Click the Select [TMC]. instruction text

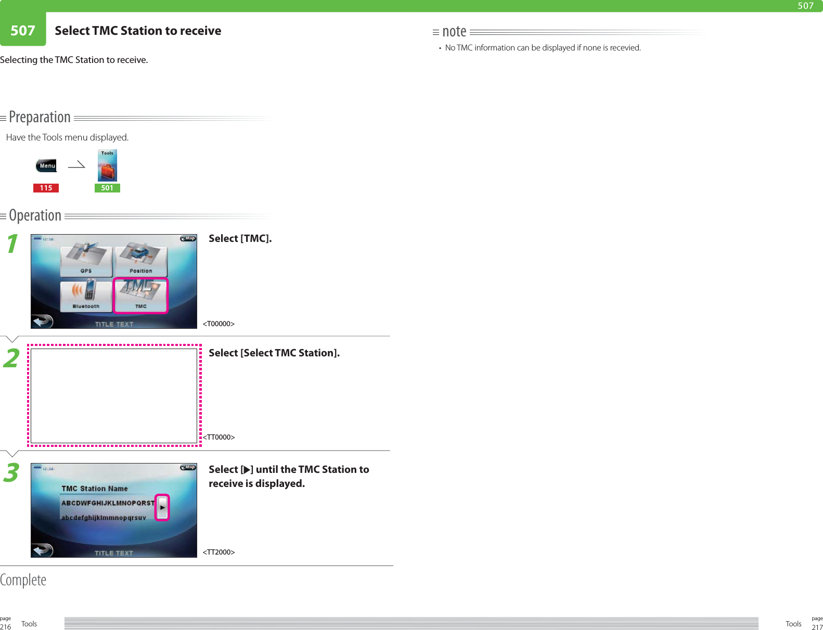[240, 238]
